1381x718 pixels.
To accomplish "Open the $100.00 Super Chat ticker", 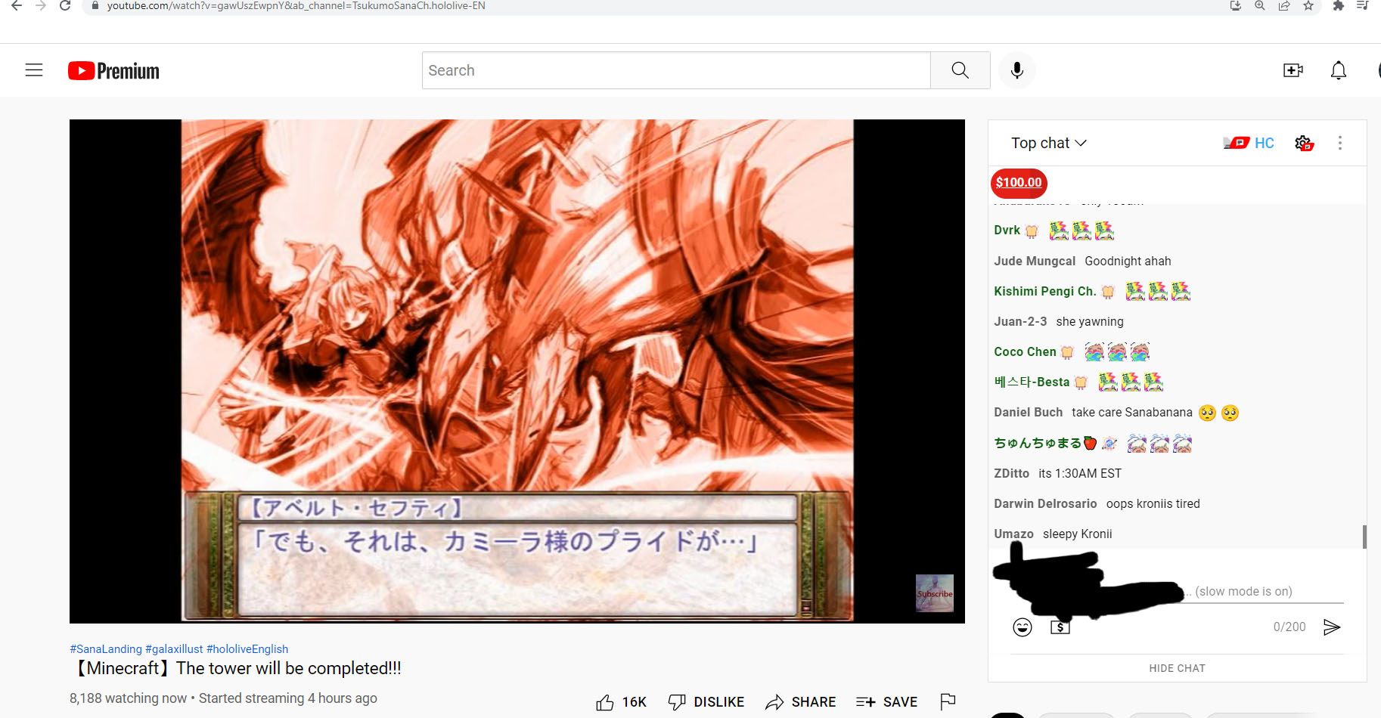I will point(1019,183).
